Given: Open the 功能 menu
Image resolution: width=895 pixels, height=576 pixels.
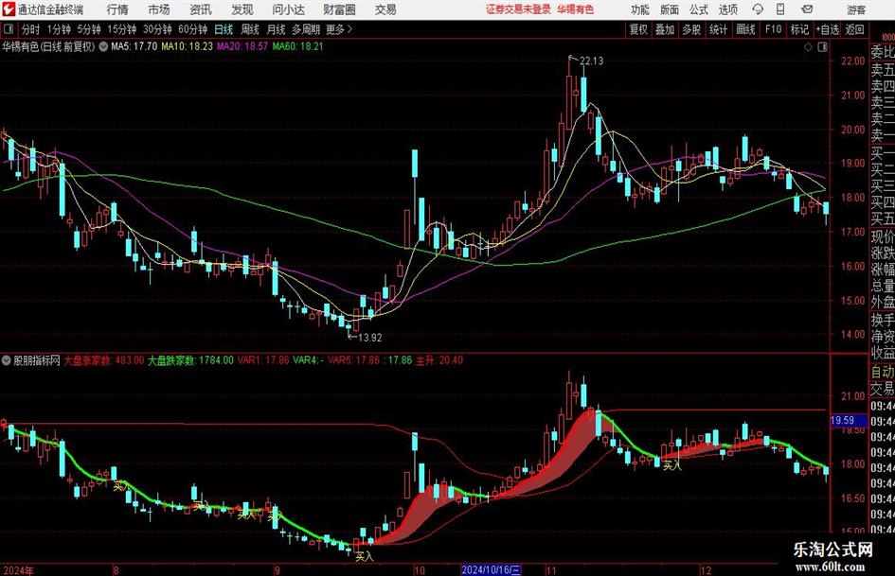Looking at the screenshot, I should point(640,9).
